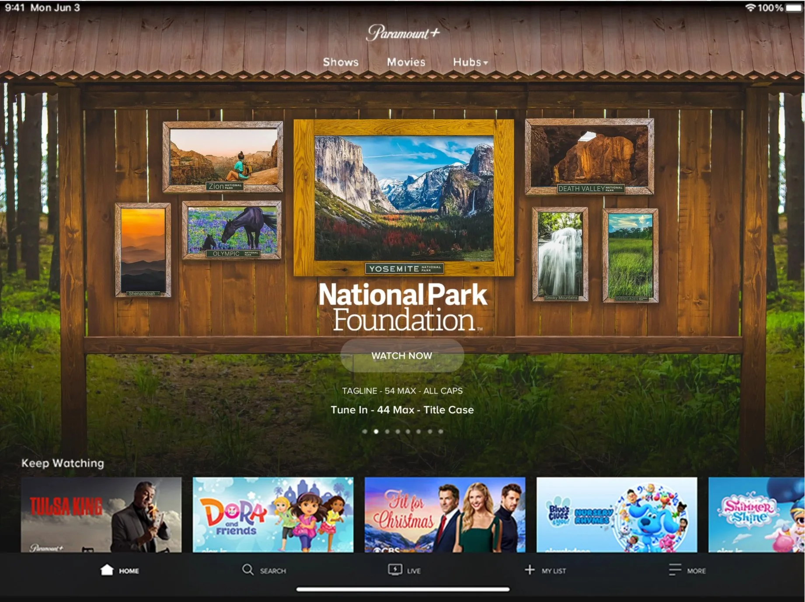Switch to the Movies section

405,62
